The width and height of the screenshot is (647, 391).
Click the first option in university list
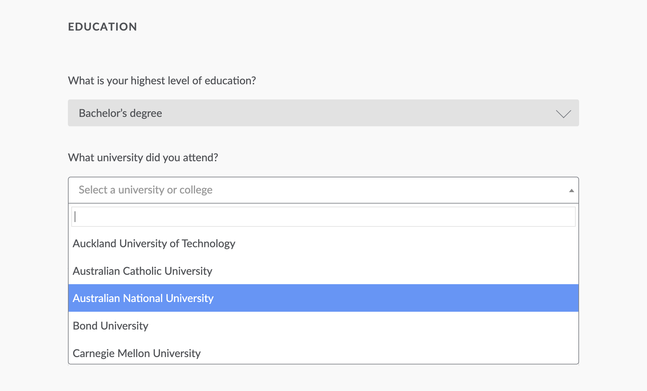tap(154, 244)
